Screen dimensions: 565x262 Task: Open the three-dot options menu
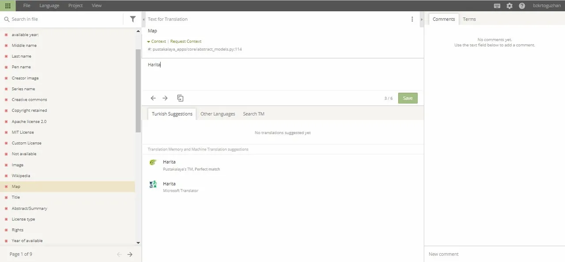[412, 19]
